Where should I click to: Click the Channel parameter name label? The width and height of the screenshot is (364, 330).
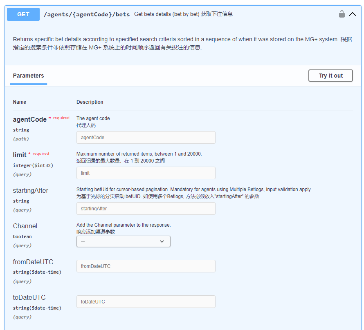(25, 226)
